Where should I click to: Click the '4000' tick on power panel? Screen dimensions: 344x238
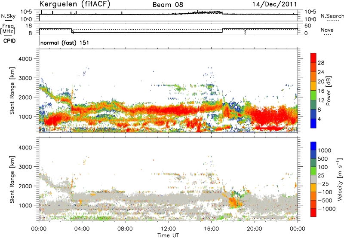click(25, 59)
